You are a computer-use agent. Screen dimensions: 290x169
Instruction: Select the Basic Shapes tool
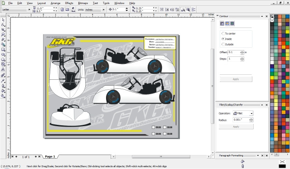[3, 64]
